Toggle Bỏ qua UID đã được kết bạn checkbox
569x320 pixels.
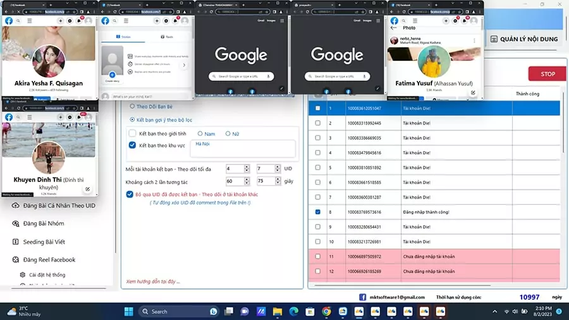coord(130,194)
